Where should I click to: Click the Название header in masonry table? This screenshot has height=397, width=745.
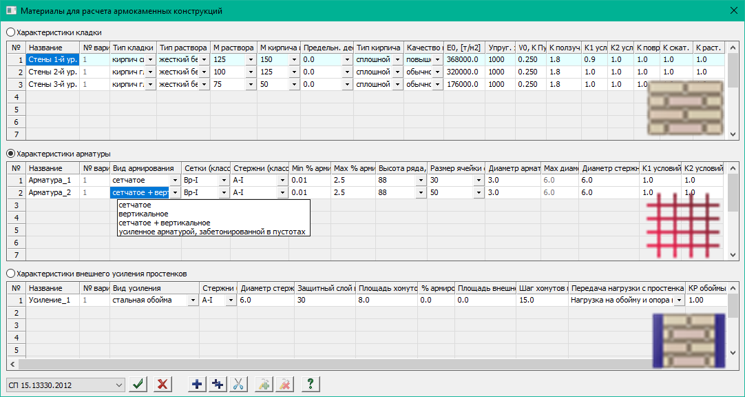pyautogui.click(x=52, y=48)
